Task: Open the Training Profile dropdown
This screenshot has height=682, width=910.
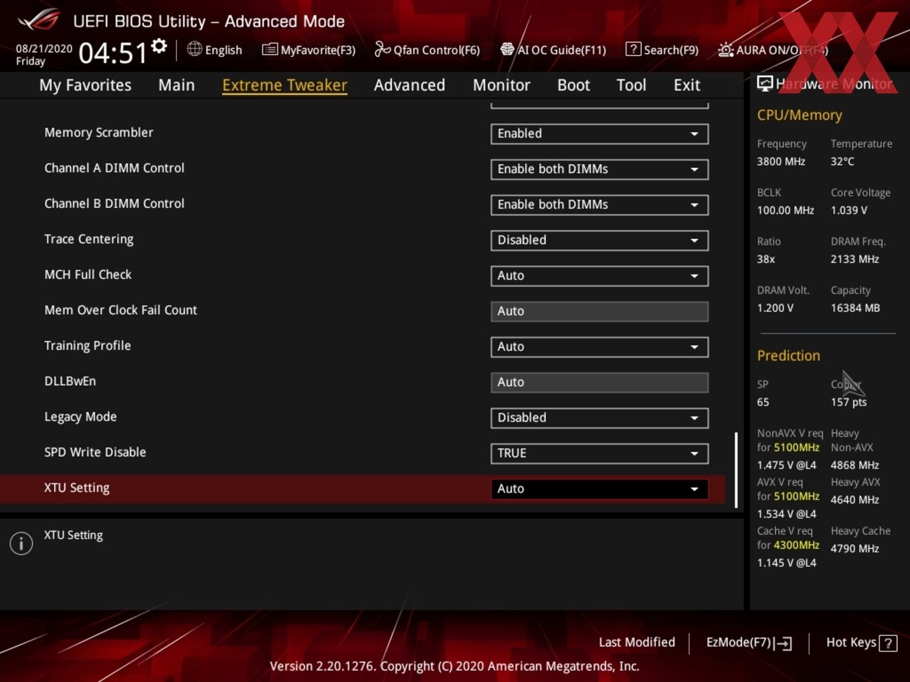Action: (600, 346)
